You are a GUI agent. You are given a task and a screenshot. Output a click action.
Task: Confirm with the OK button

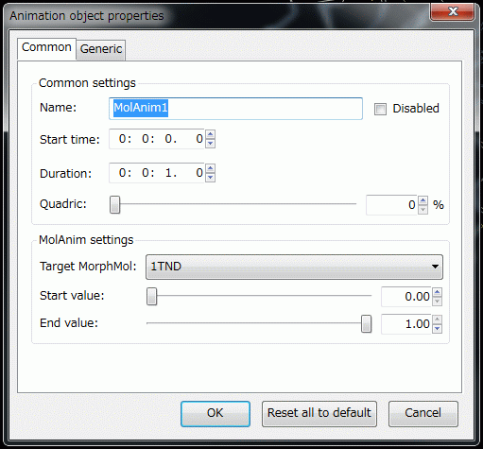click(x=216, y=414)
